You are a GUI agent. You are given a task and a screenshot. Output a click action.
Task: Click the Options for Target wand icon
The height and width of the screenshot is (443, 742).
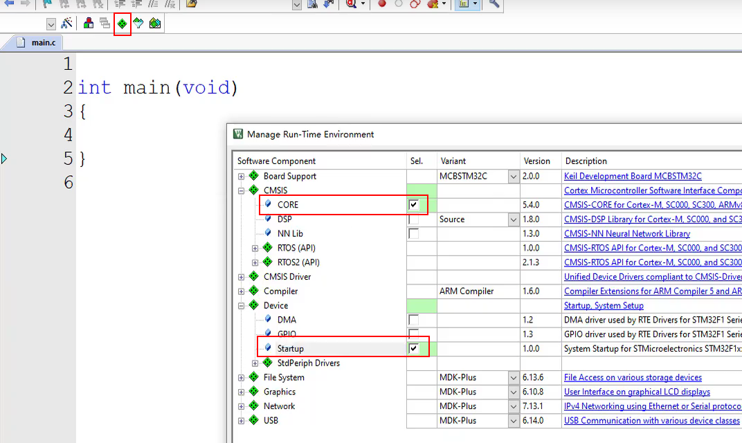(66, 24)
